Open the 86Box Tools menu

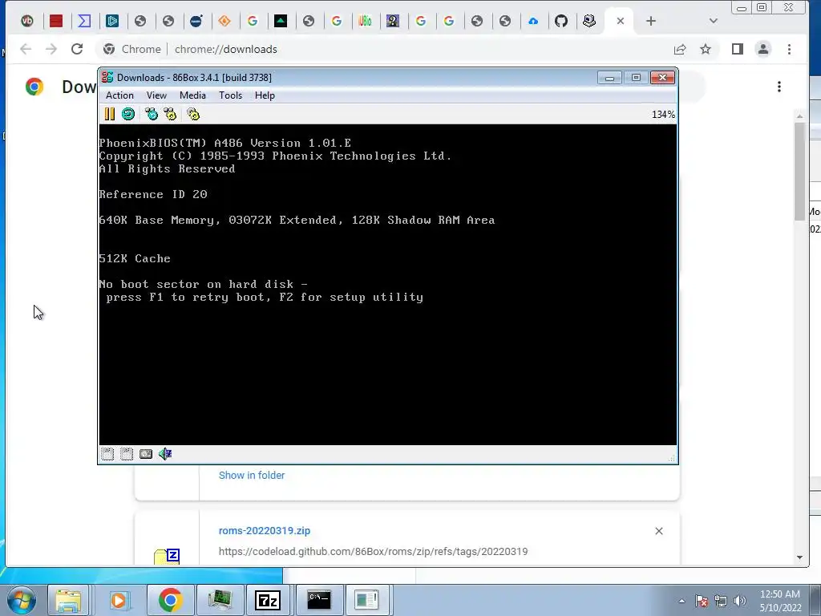pyautogui.click(x=230, y=95)
